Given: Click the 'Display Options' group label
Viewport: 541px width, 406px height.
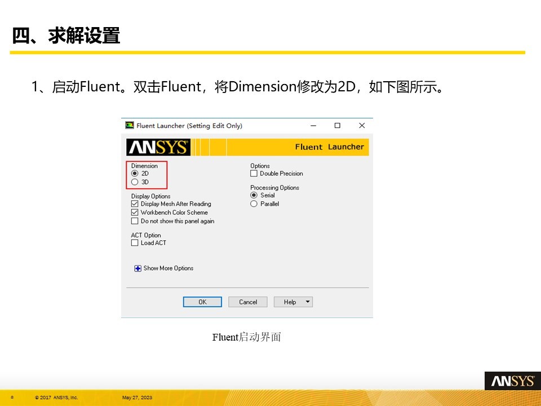Looking at the screenshot, I should tap(151, 196).
